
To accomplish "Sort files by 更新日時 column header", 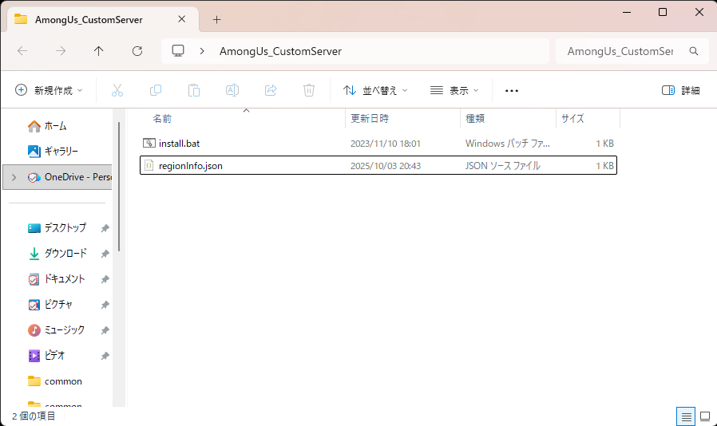I will coord(370,118).
